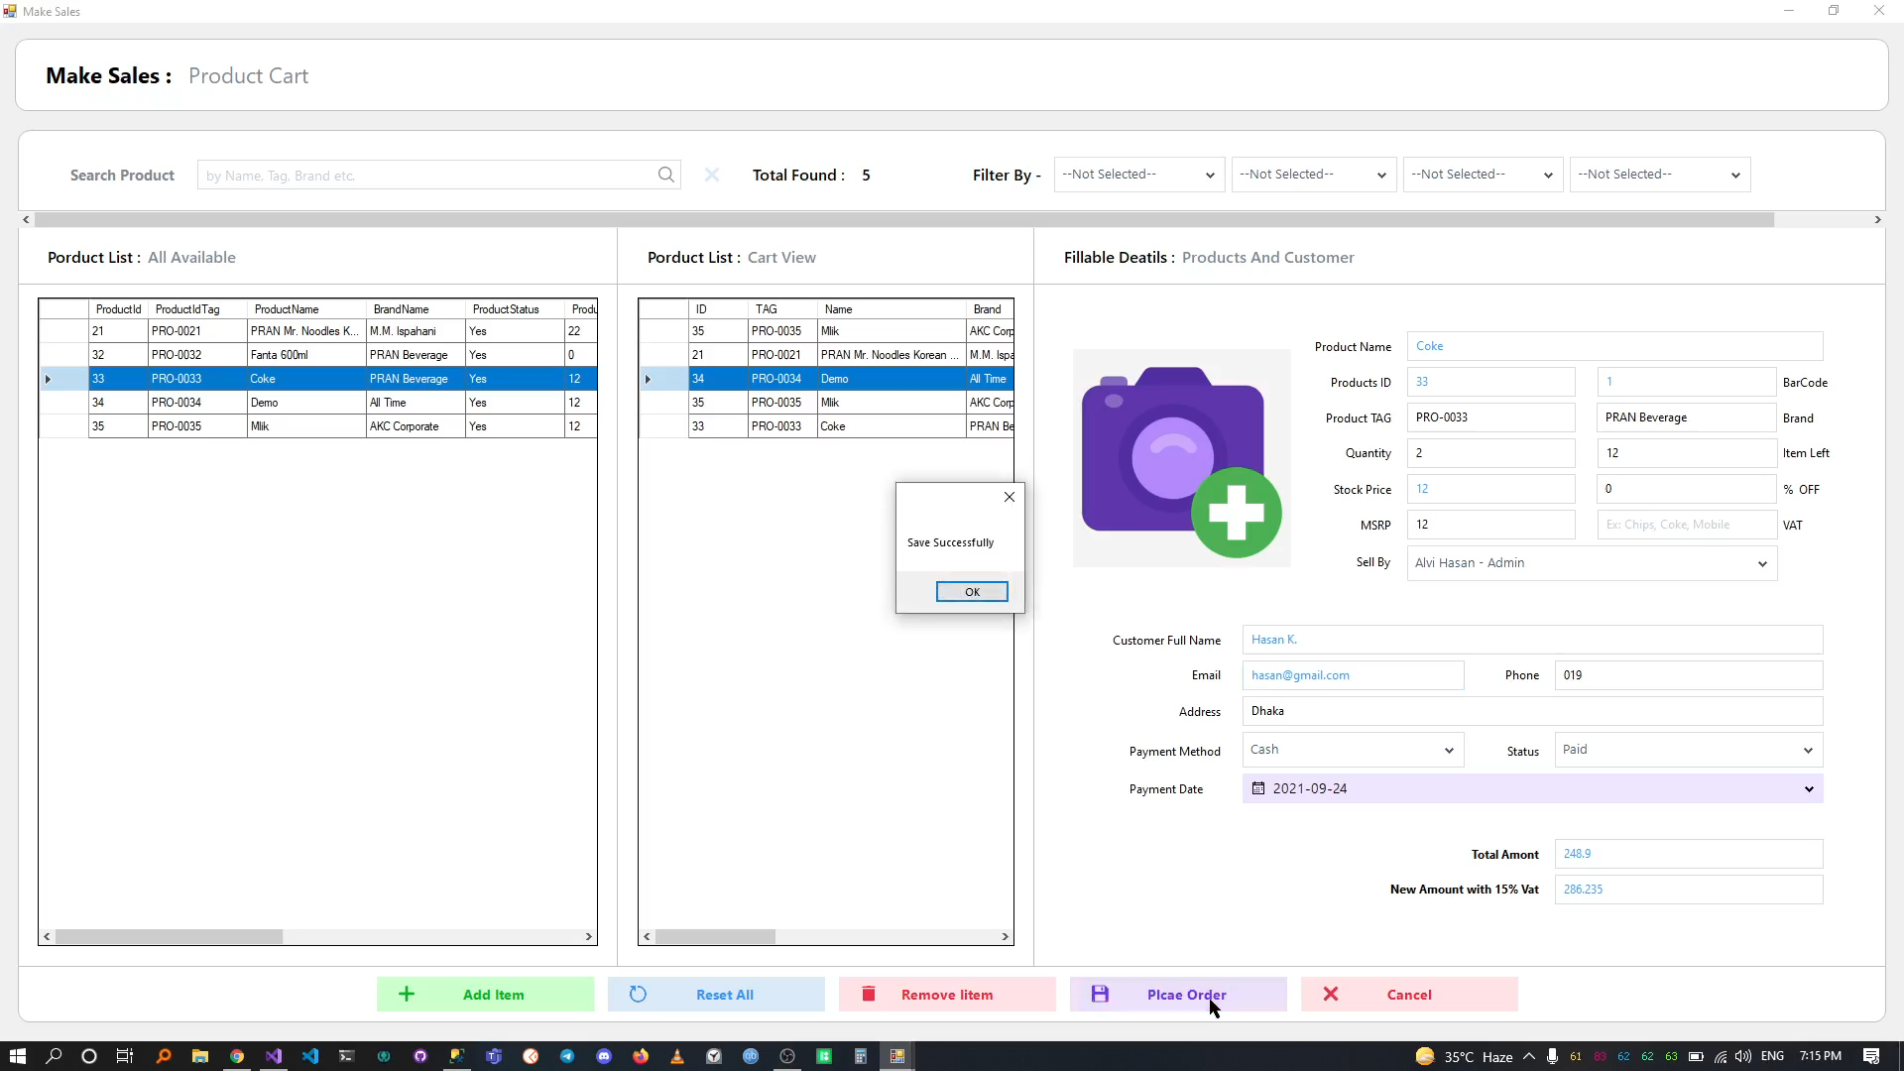Click the cart view horizontal scrollbar
This screenshot has height=1071, width=1904.
[x=715, y=937]
